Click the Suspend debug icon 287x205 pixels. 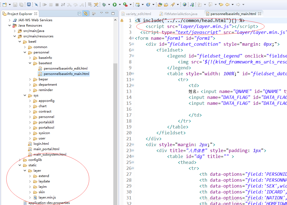click(51, 4)
